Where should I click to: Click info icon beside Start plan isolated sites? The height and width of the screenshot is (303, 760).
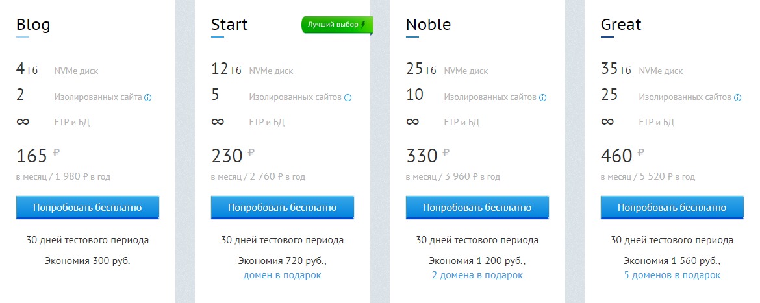tap(348, 98)
